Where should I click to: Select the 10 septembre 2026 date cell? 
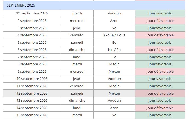point(32,79)
